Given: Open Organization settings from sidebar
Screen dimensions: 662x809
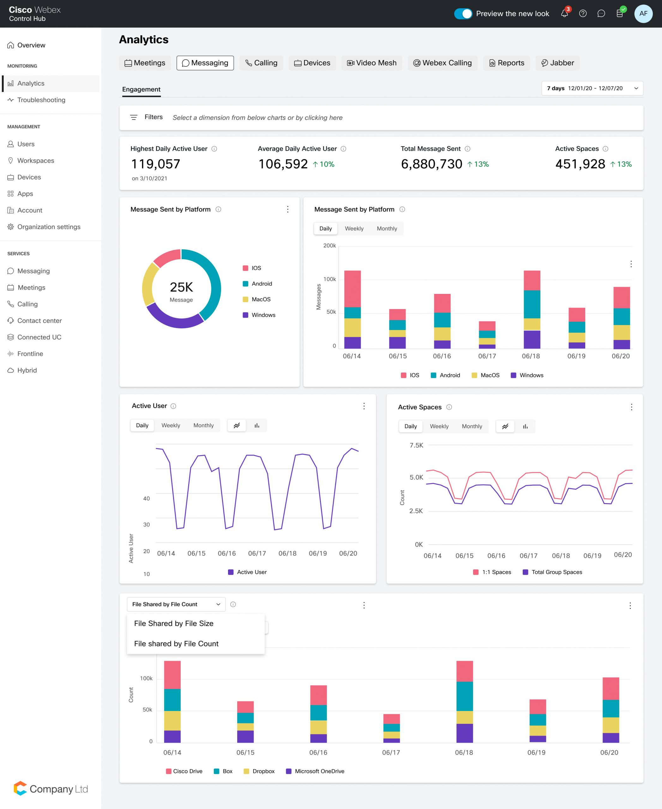Looking at the screenshot, I should [49, 227].
